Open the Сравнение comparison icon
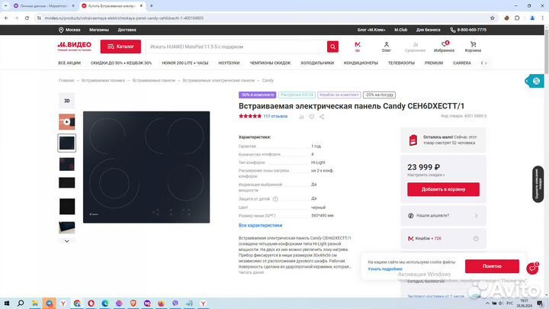The image size is (549, 309). coord(416,47)
